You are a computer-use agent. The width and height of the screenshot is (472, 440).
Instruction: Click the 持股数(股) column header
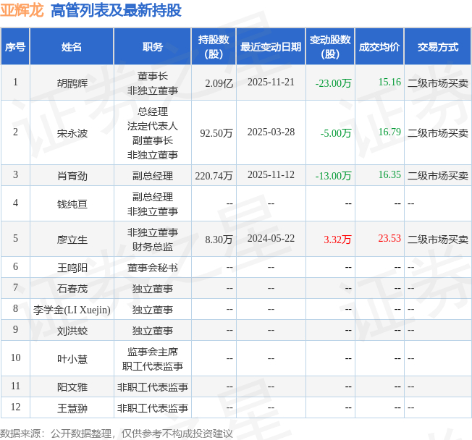tap(214, 46)
